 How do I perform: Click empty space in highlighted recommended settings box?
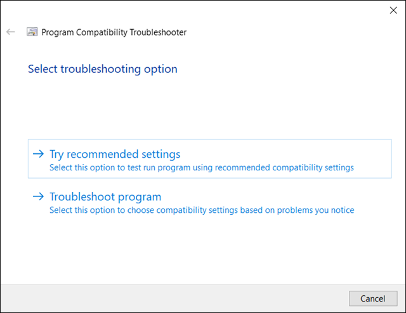coord(373,155)
